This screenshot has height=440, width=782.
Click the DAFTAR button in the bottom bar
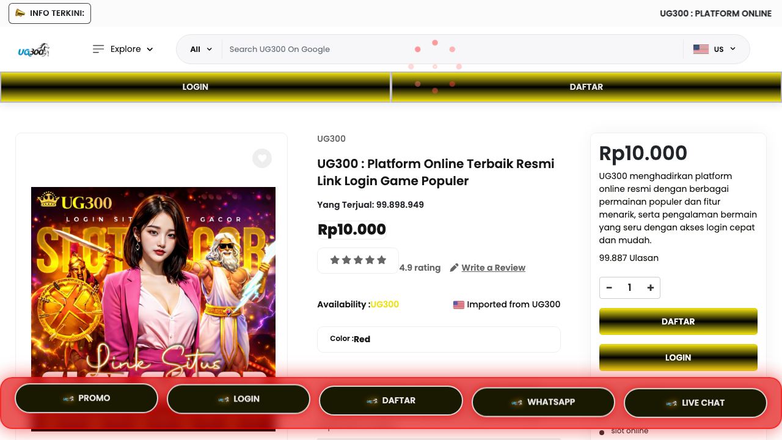pos(391,401)
